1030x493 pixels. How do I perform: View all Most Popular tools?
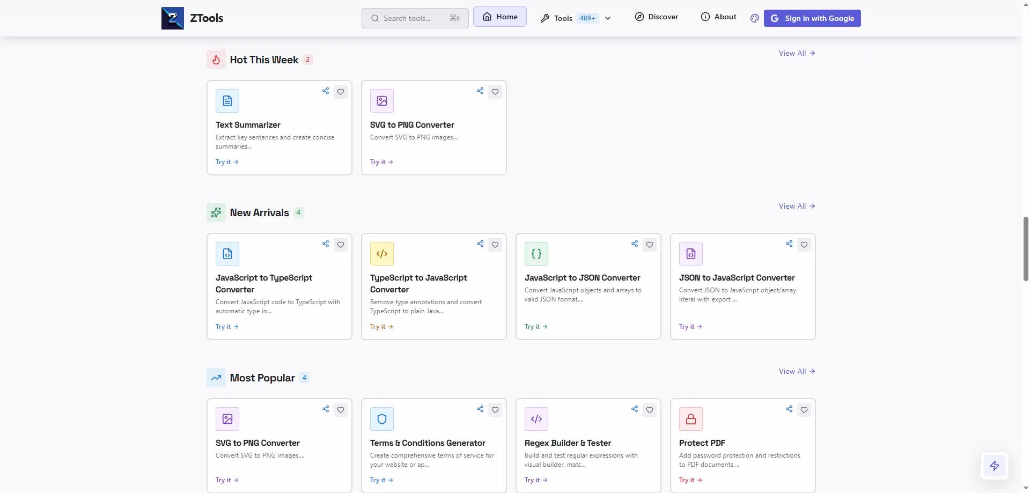tap(797, 371)
